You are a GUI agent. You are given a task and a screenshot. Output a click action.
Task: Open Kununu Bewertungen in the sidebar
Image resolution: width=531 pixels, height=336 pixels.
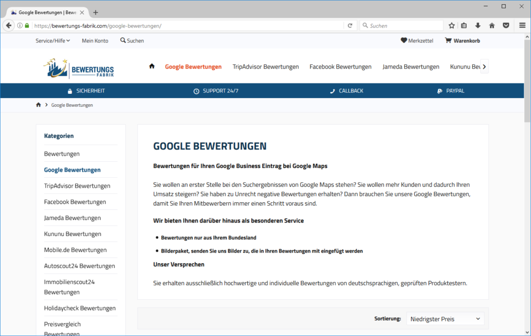(73, 234)
